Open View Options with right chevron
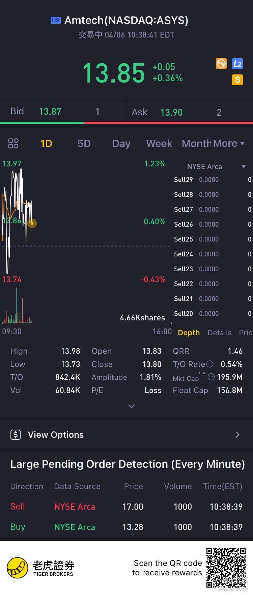 [x=237, y=435]
